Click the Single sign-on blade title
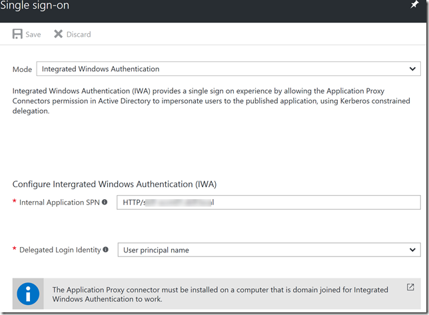 36,6
